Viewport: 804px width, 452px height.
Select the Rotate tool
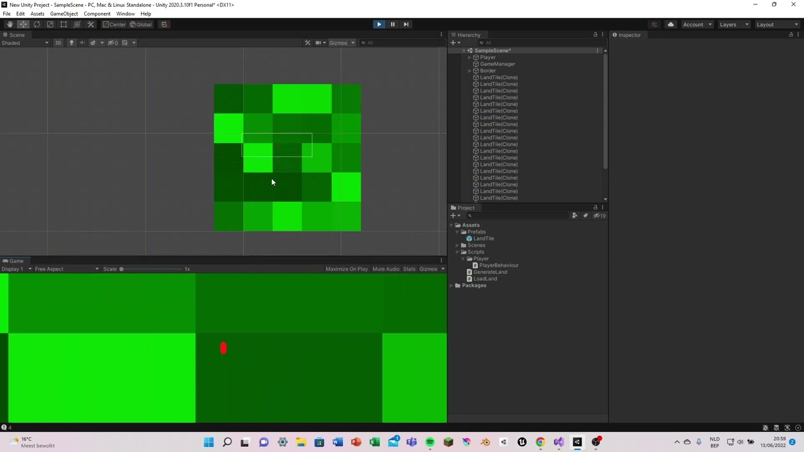click(36, 24)
